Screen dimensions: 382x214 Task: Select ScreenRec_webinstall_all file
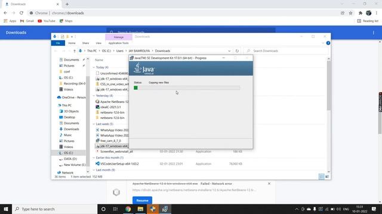[114, 152]
